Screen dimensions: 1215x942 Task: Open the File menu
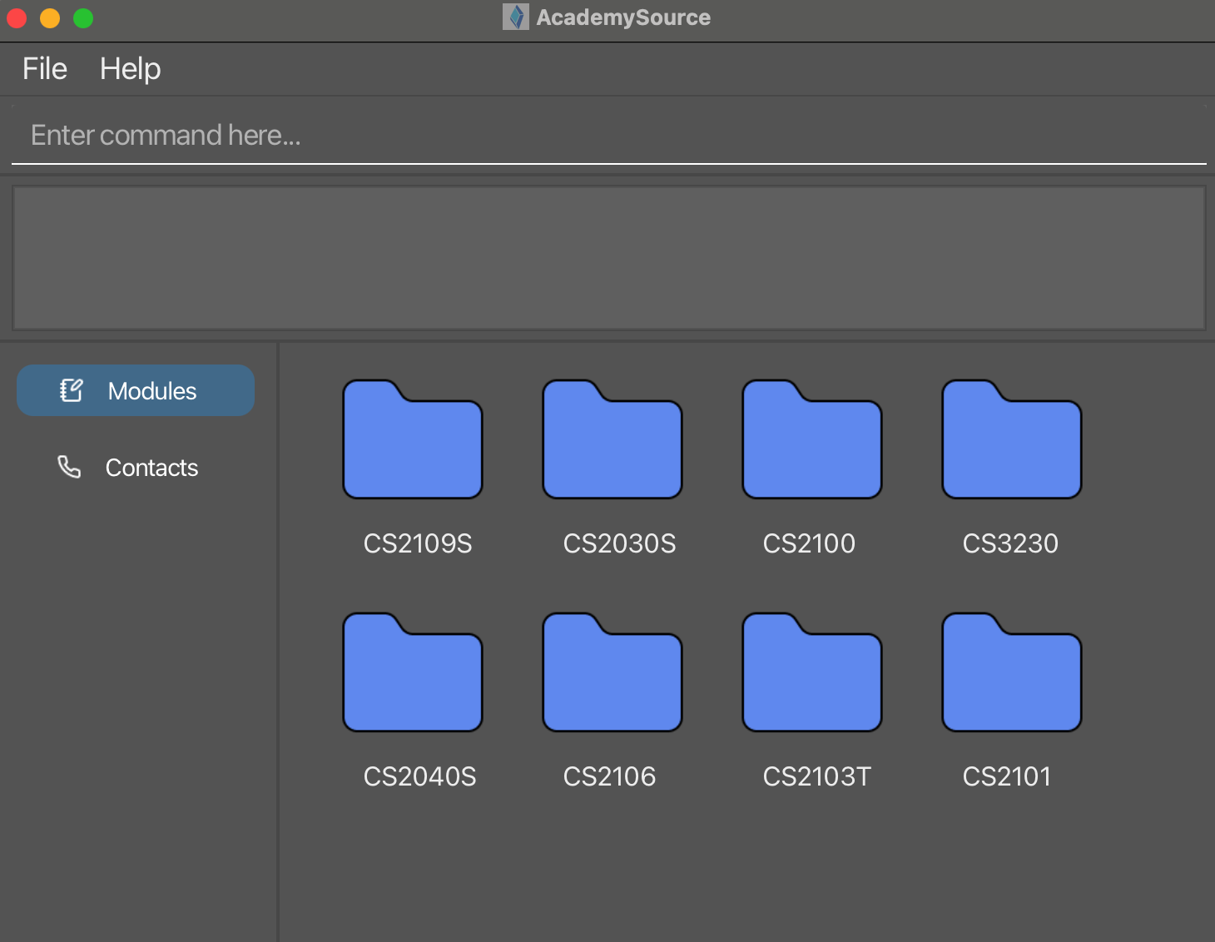(x=45, y=69)
